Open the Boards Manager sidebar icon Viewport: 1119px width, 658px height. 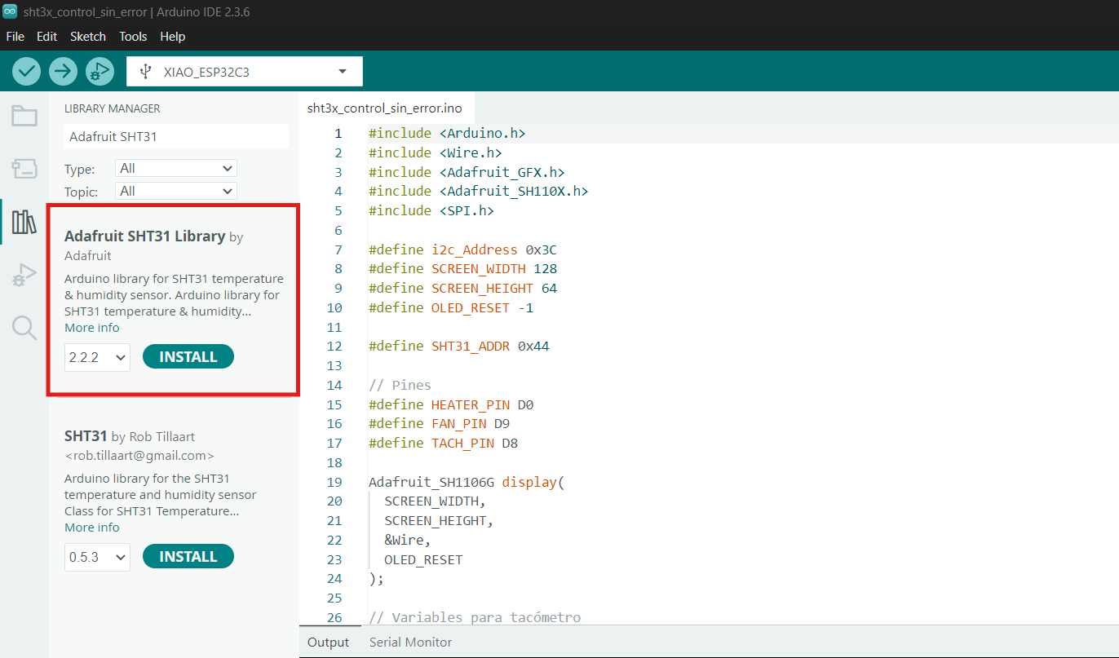tap(24, 169)
